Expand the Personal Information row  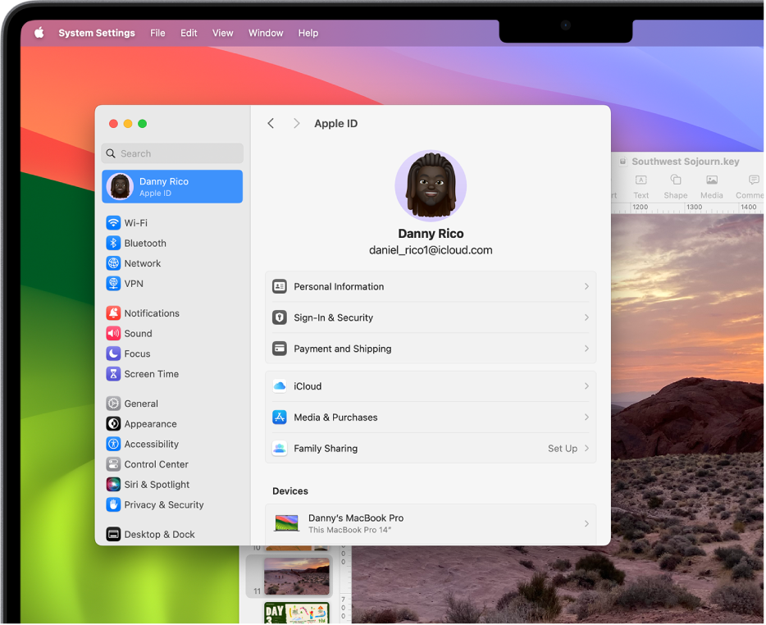[x=431, y=287]
